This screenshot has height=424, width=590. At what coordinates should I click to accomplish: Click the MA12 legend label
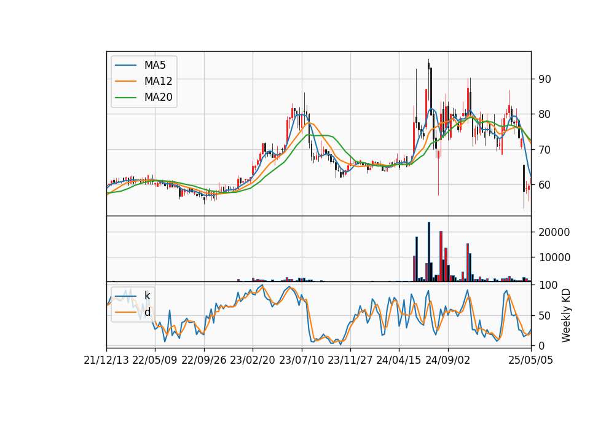pyautogui.click(x=158, y=81)
